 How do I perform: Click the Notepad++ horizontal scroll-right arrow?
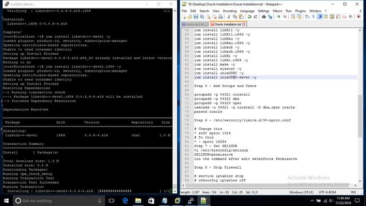click(x=355, y=185)
